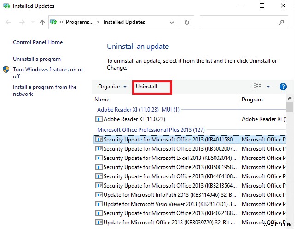Viewport: 297px width, 229px height.
Task: Click the address bar Control Panel icon
Action: [53, 22]
